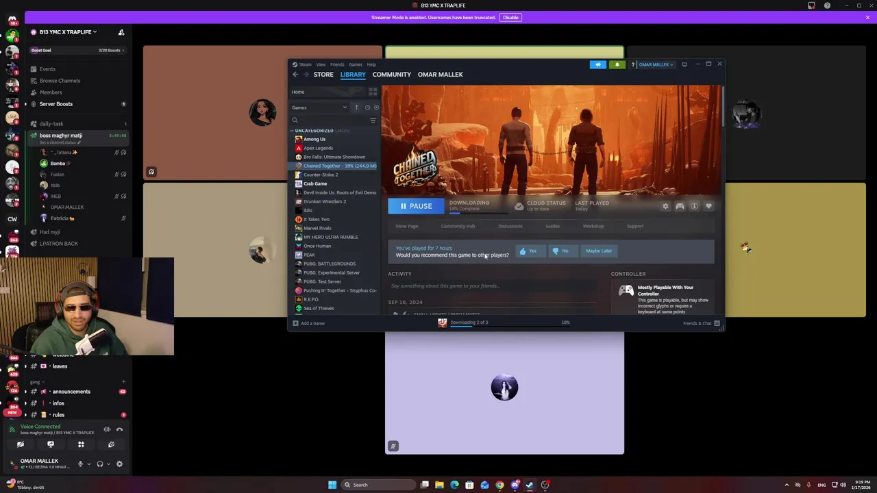This screenshot has height=493, width=877.
Task: Open Discord noise suppression waveform icon
Action: 107,429
